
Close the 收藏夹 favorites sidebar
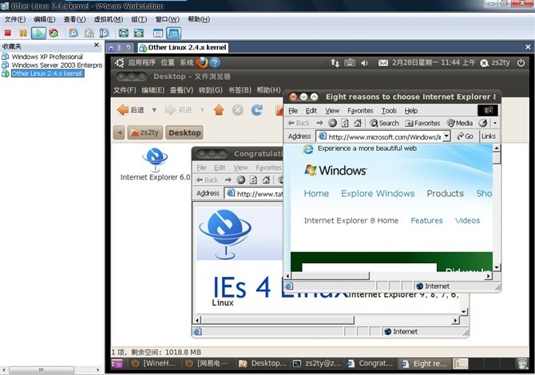(x=97, y=45)
